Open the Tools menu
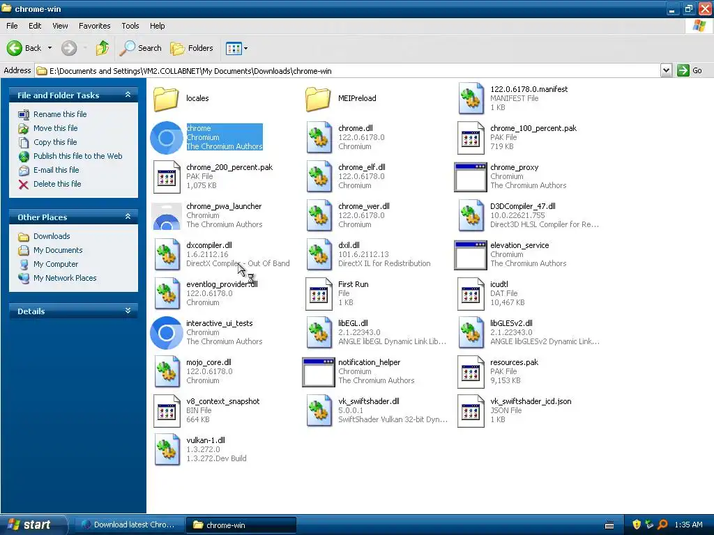The height and width of the screenshot is (535, 714). click(x=130, y=26)
